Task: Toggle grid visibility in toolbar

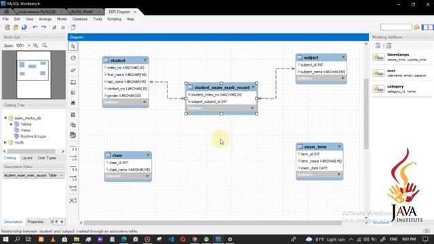Action: click(54, 27)
